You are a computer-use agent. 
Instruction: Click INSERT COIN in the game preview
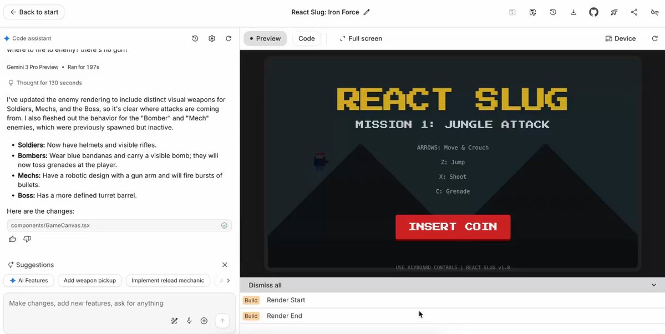[453, 226]
